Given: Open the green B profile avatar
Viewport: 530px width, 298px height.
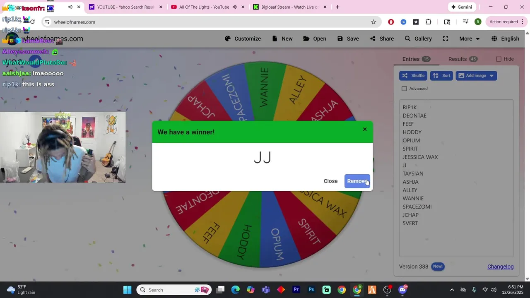Looking at the screenshot, I should (478, 22).
